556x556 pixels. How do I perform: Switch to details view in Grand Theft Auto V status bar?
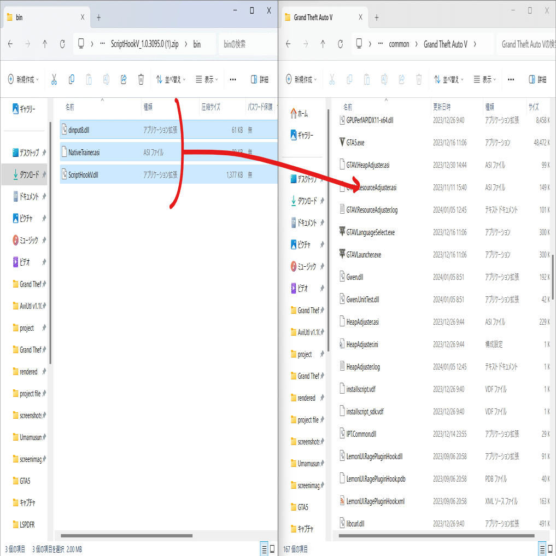point(542,549)
